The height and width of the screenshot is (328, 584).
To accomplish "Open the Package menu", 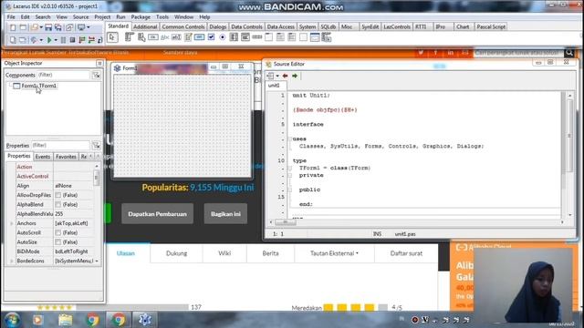I will 141,17.
